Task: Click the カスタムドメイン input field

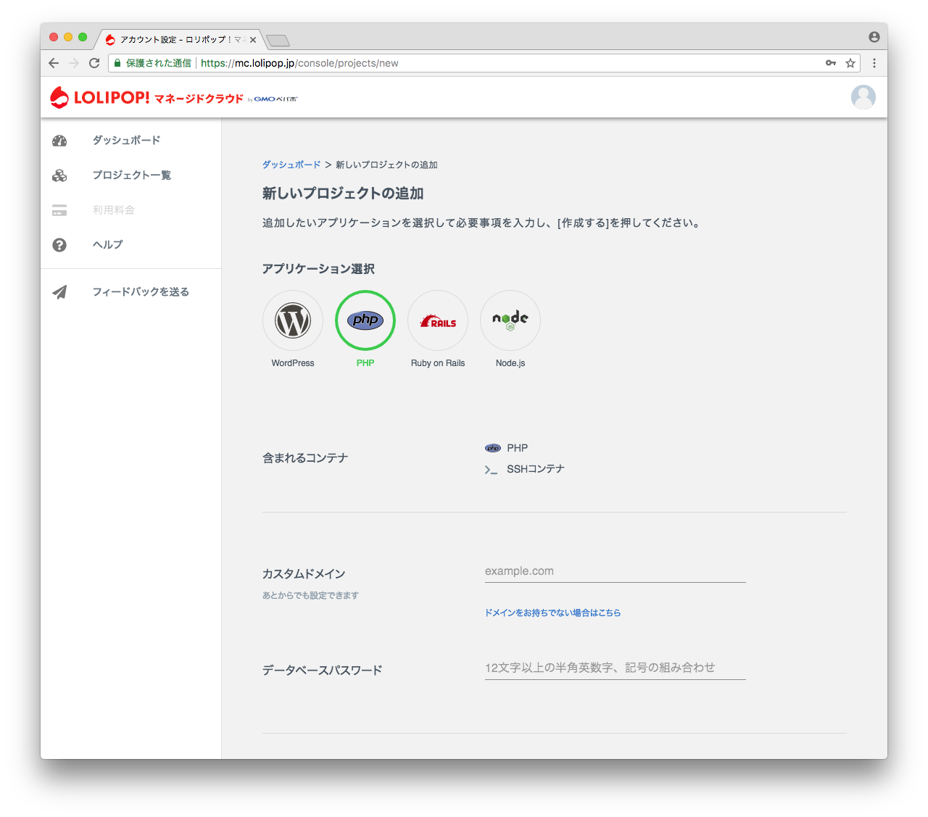Action: pos(615,571)
